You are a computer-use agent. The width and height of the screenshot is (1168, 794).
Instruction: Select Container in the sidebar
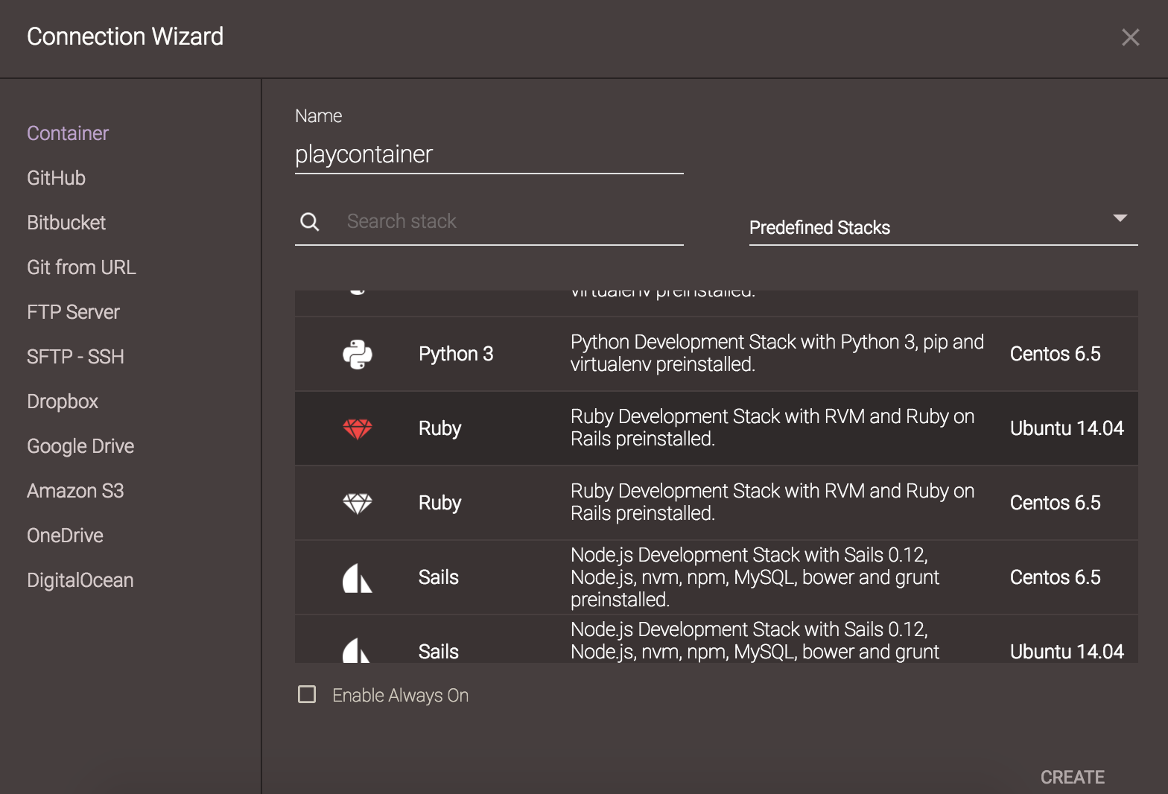pyautogui.click(x=68, y=133)
